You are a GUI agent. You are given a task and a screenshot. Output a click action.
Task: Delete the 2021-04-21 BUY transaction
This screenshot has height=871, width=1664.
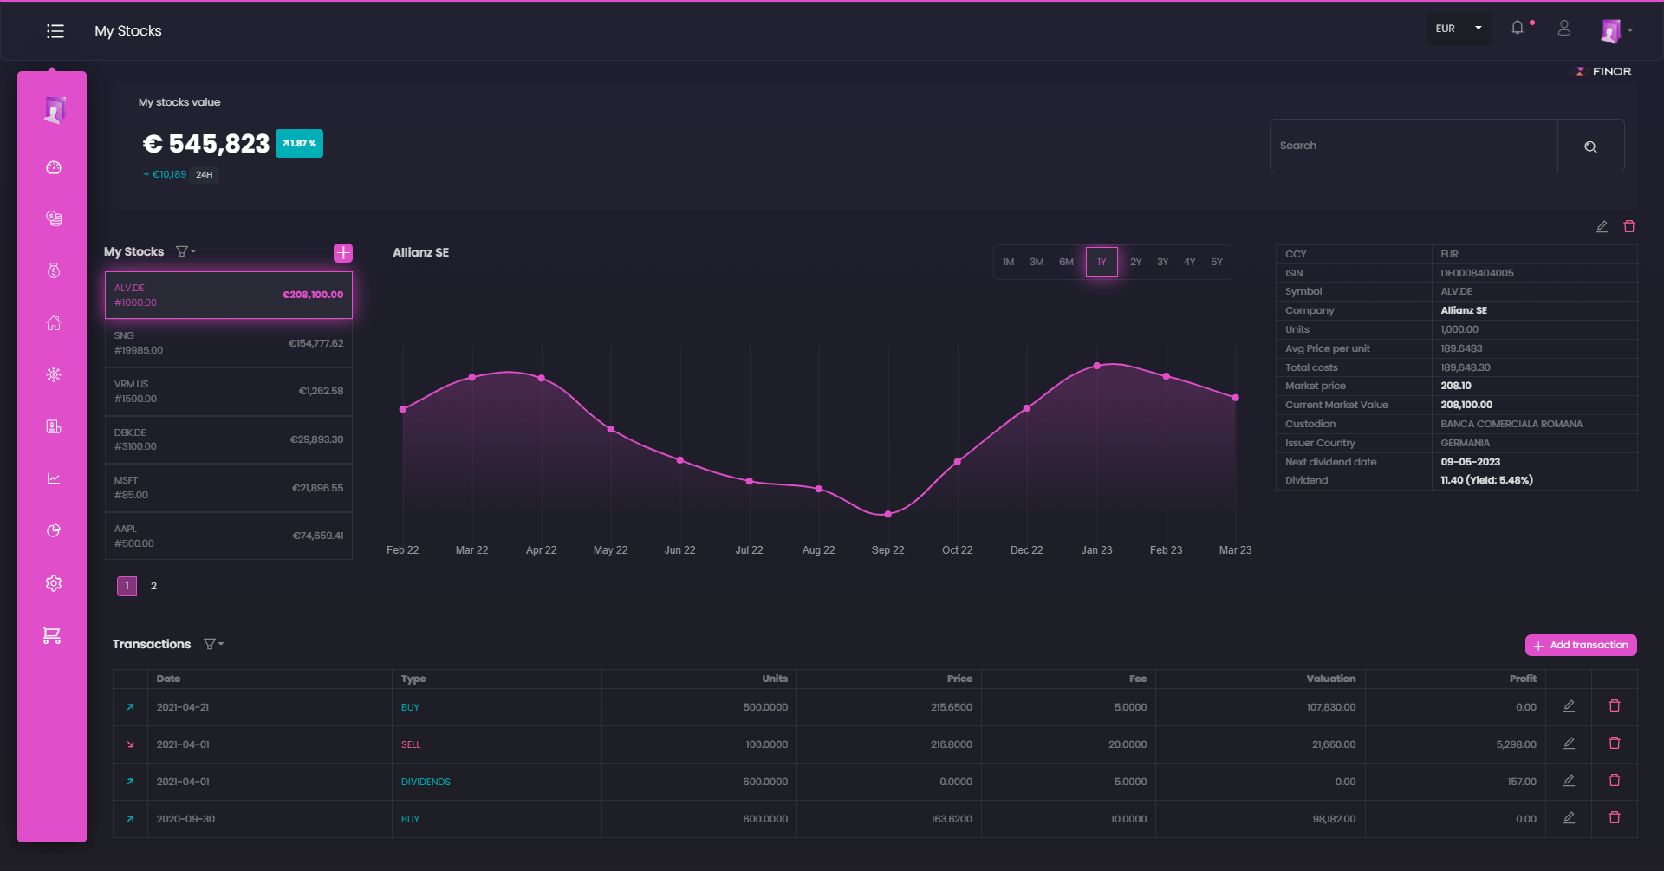1614,706
